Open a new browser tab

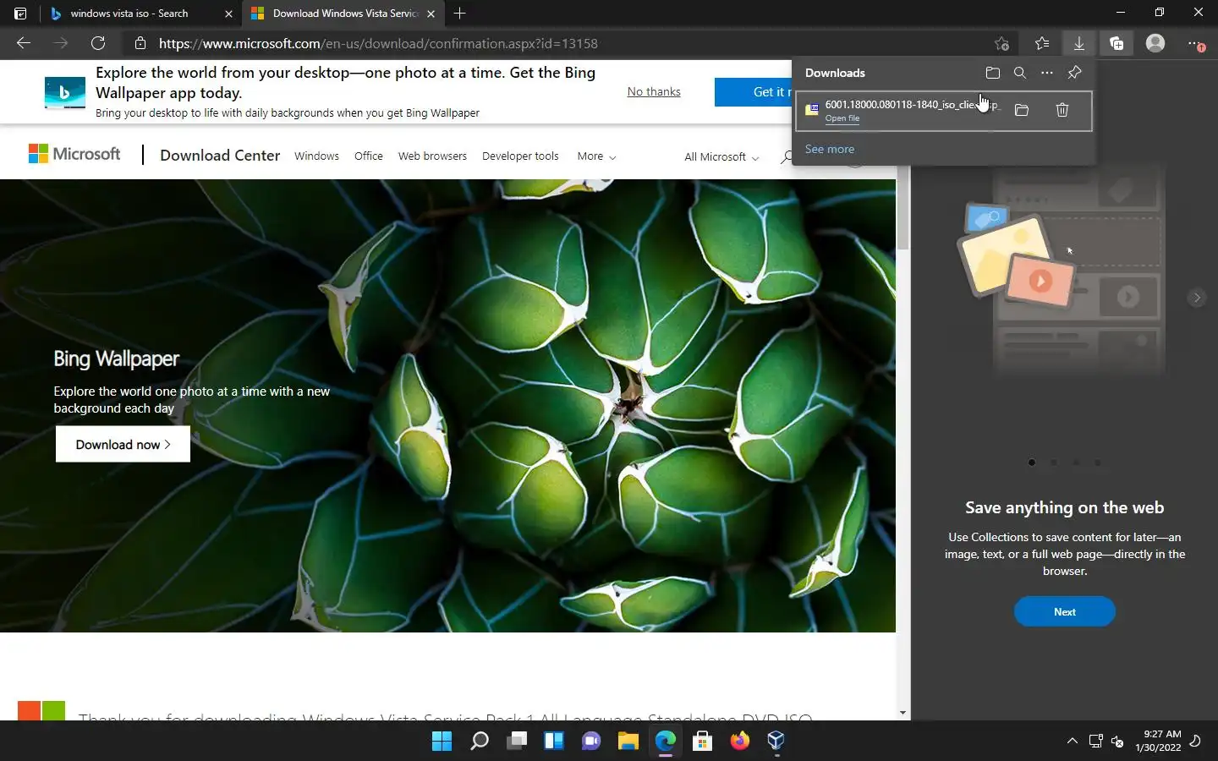[x=459, y=14]
